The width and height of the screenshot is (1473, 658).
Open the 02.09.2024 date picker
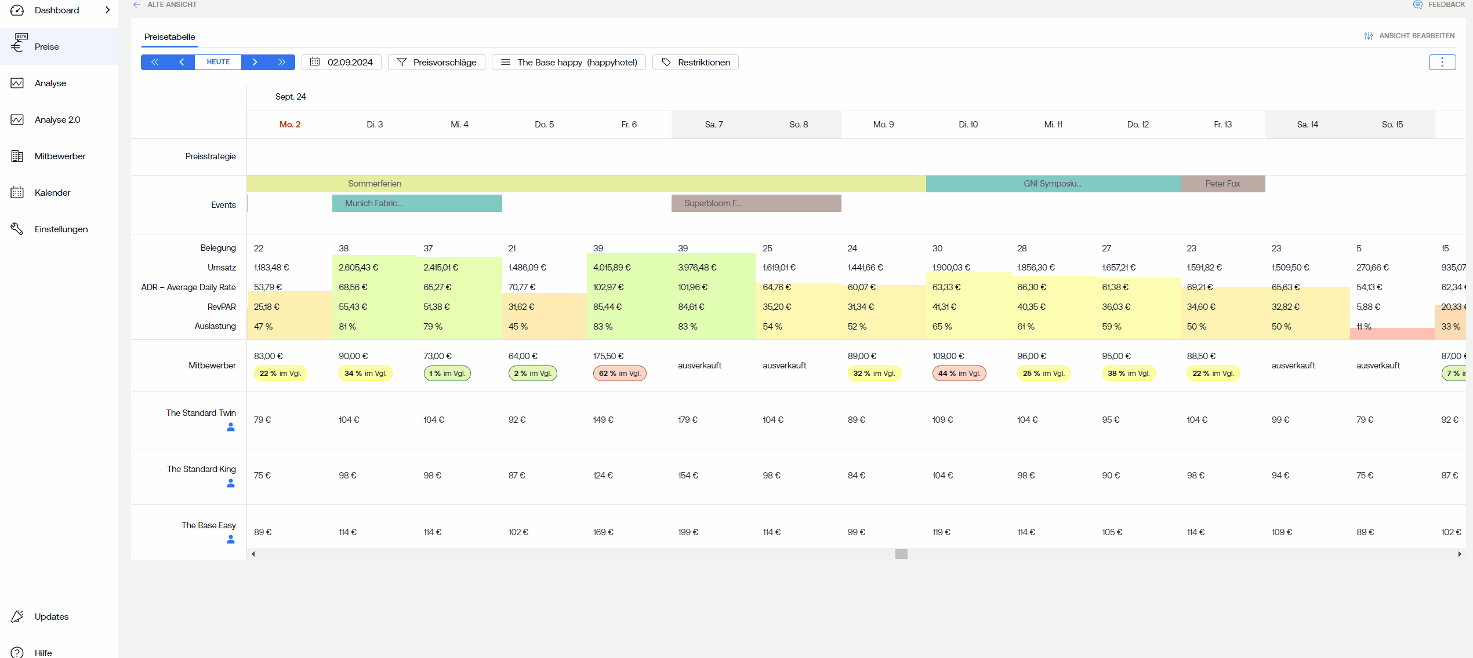341,62
